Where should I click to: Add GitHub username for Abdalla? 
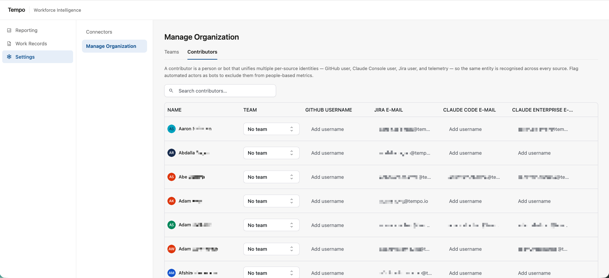click(x=328, y=153)
